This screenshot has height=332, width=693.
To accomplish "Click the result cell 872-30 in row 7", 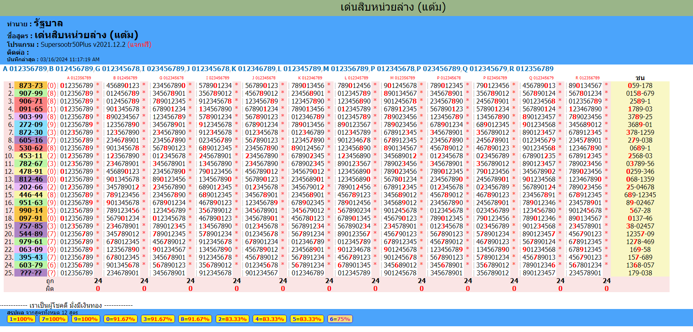I will click(31, 132).
